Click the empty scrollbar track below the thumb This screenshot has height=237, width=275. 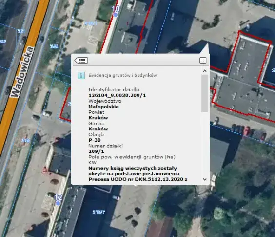pyautogui.click(x=205, y=144)
